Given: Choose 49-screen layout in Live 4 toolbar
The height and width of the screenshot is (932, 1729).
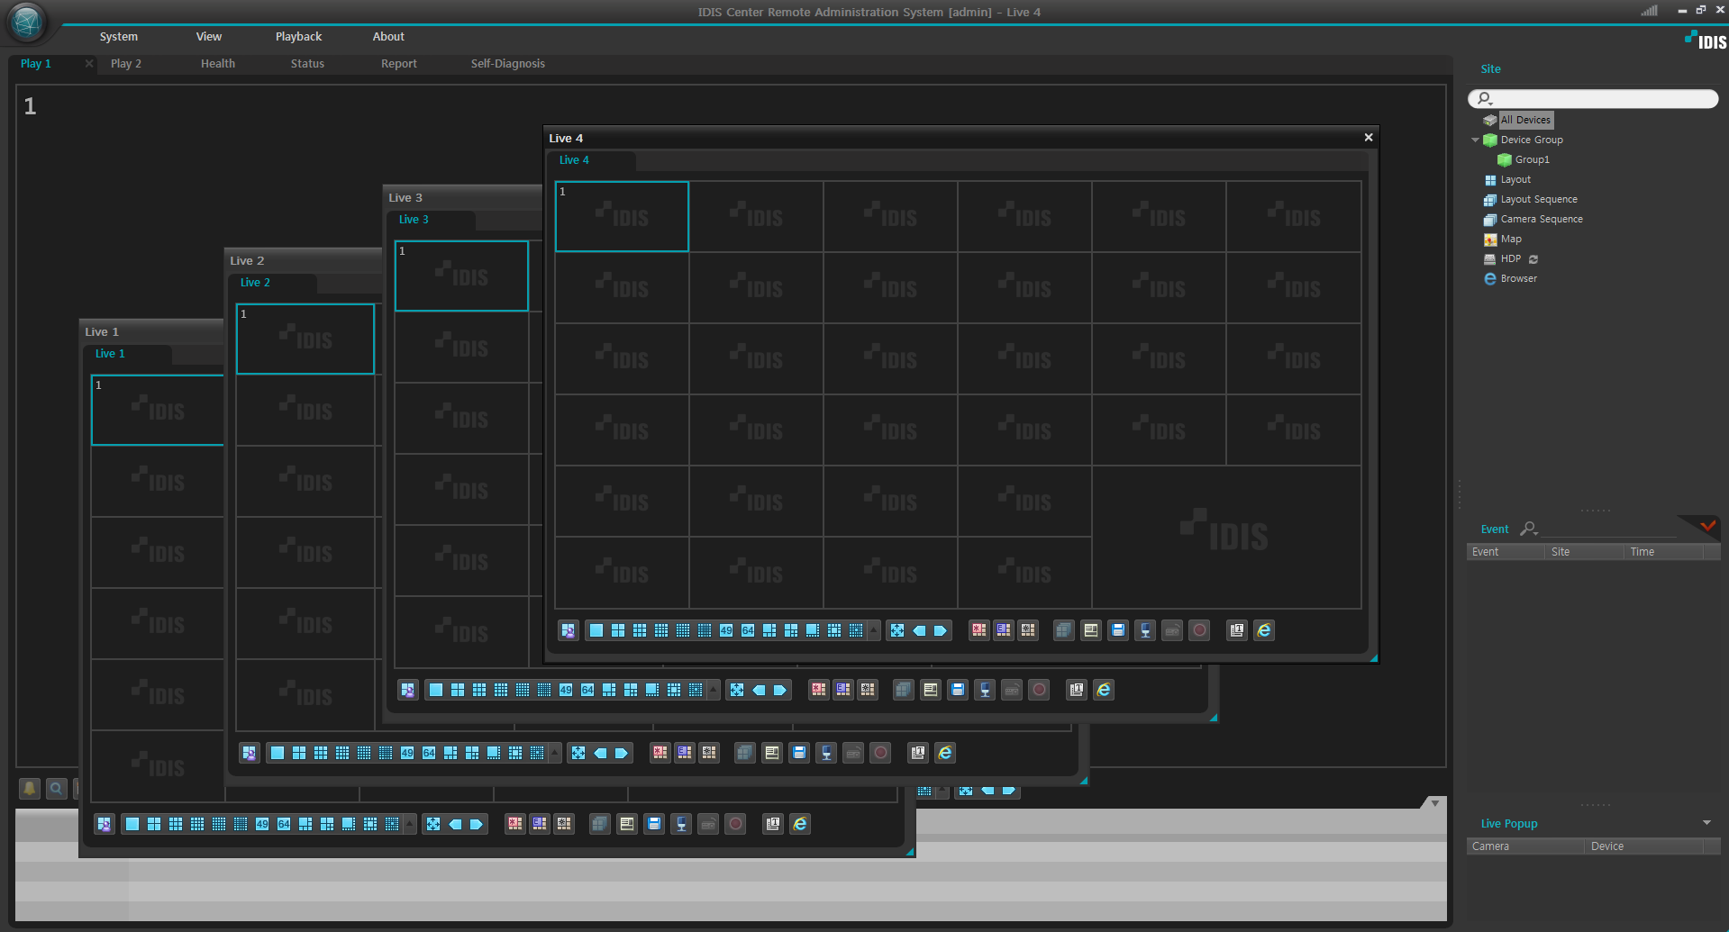Looking at the screenshot, I should point(726,630).
